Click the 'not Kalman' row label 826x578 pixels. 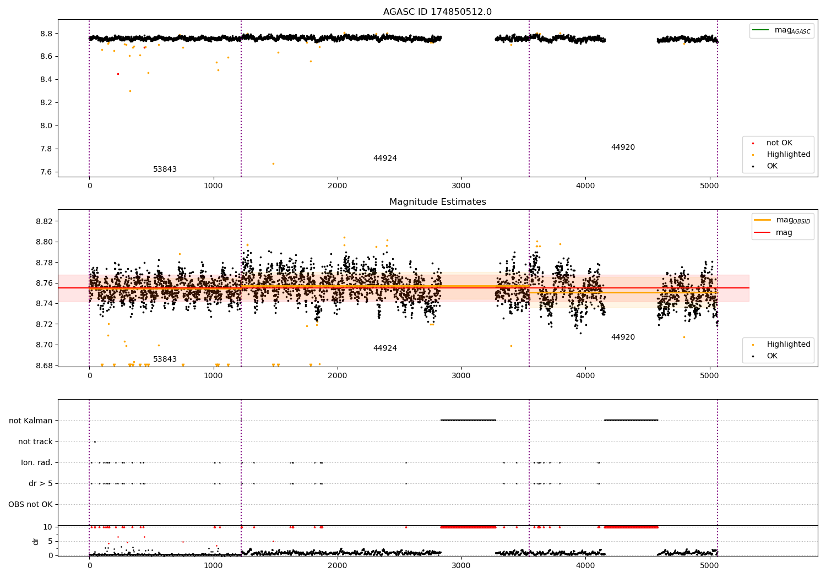click(31, 421)
